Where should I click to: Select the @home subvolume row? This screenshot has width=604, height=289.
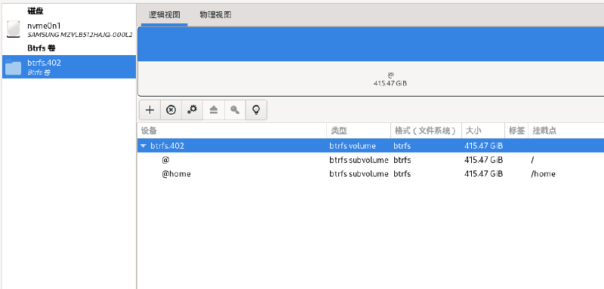[371, 174]
